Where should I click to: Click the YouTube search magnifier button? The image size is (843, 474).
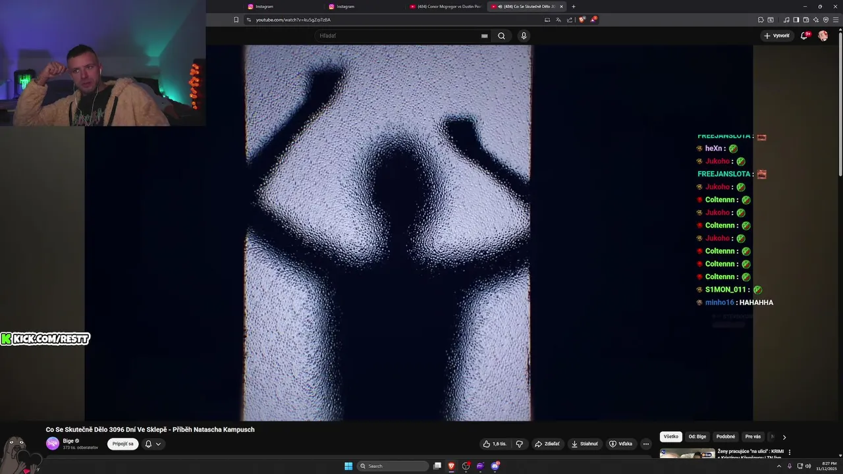(x=501, y=36)
